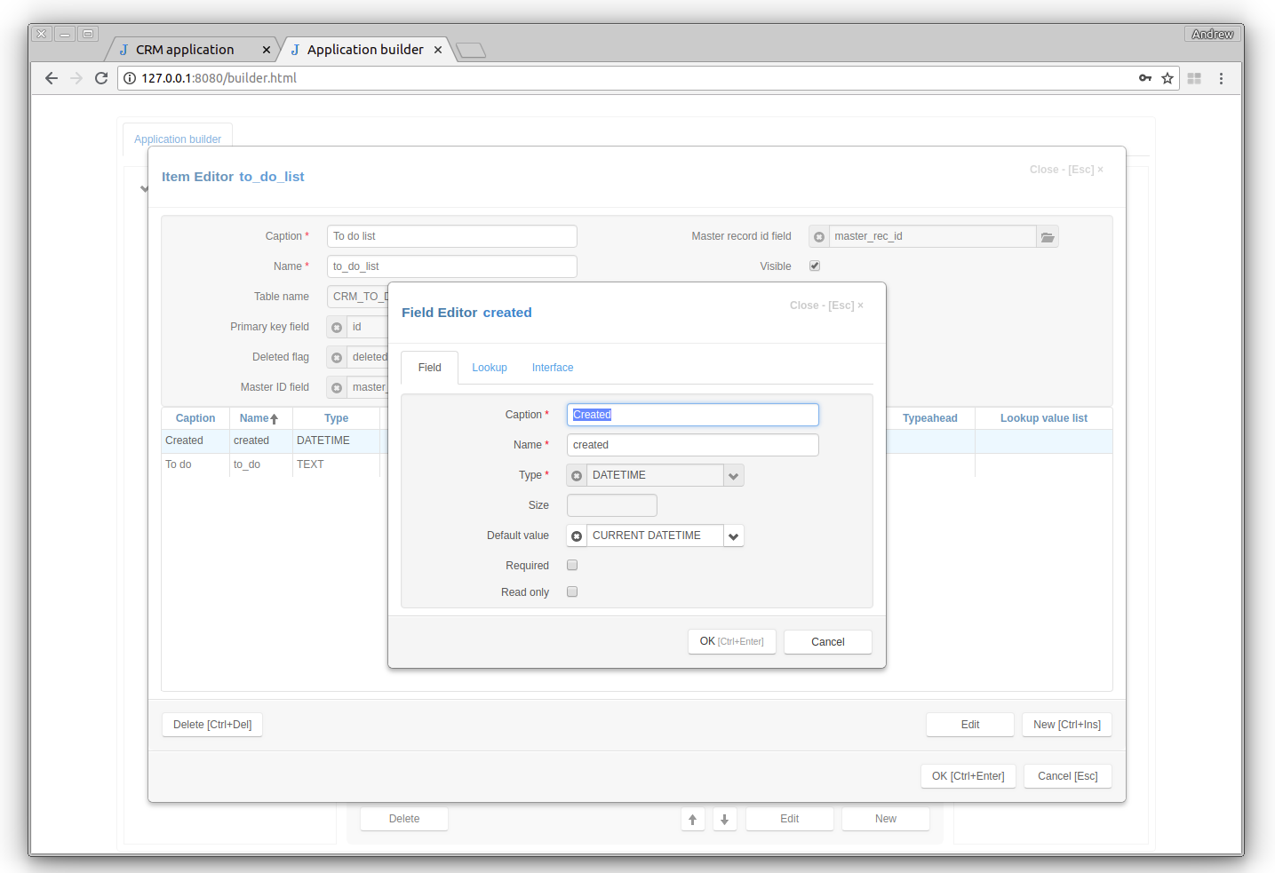The image size is (1275, 873).
Task: Move item up with the arrow button
Action: (x=693, y=819)
